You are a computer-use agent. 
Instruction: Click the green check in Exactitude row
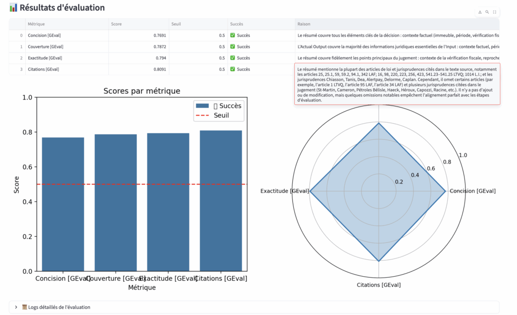[232, 58]
